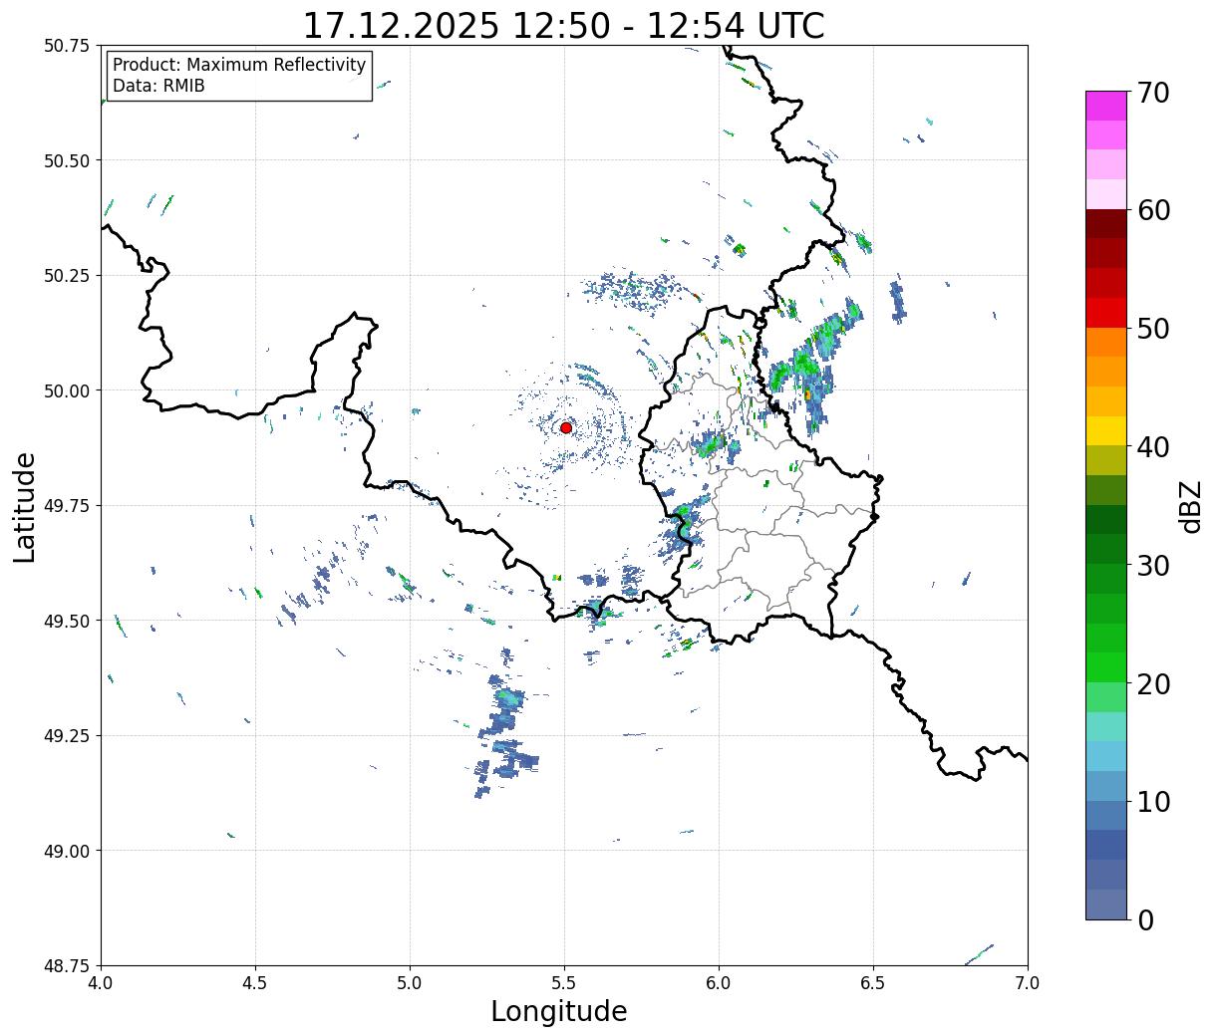1215x1036 pixels.
Task: Click the colorbar tick label 0
Action: [x=1145, y=919]
